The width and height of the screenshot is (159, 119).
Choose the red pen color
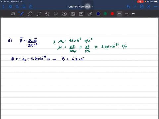[x=112, y=14]
